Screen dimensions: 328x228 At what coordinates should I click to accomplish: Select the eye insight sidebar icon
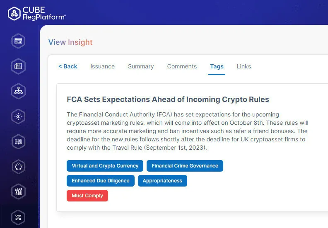(18, 117)
